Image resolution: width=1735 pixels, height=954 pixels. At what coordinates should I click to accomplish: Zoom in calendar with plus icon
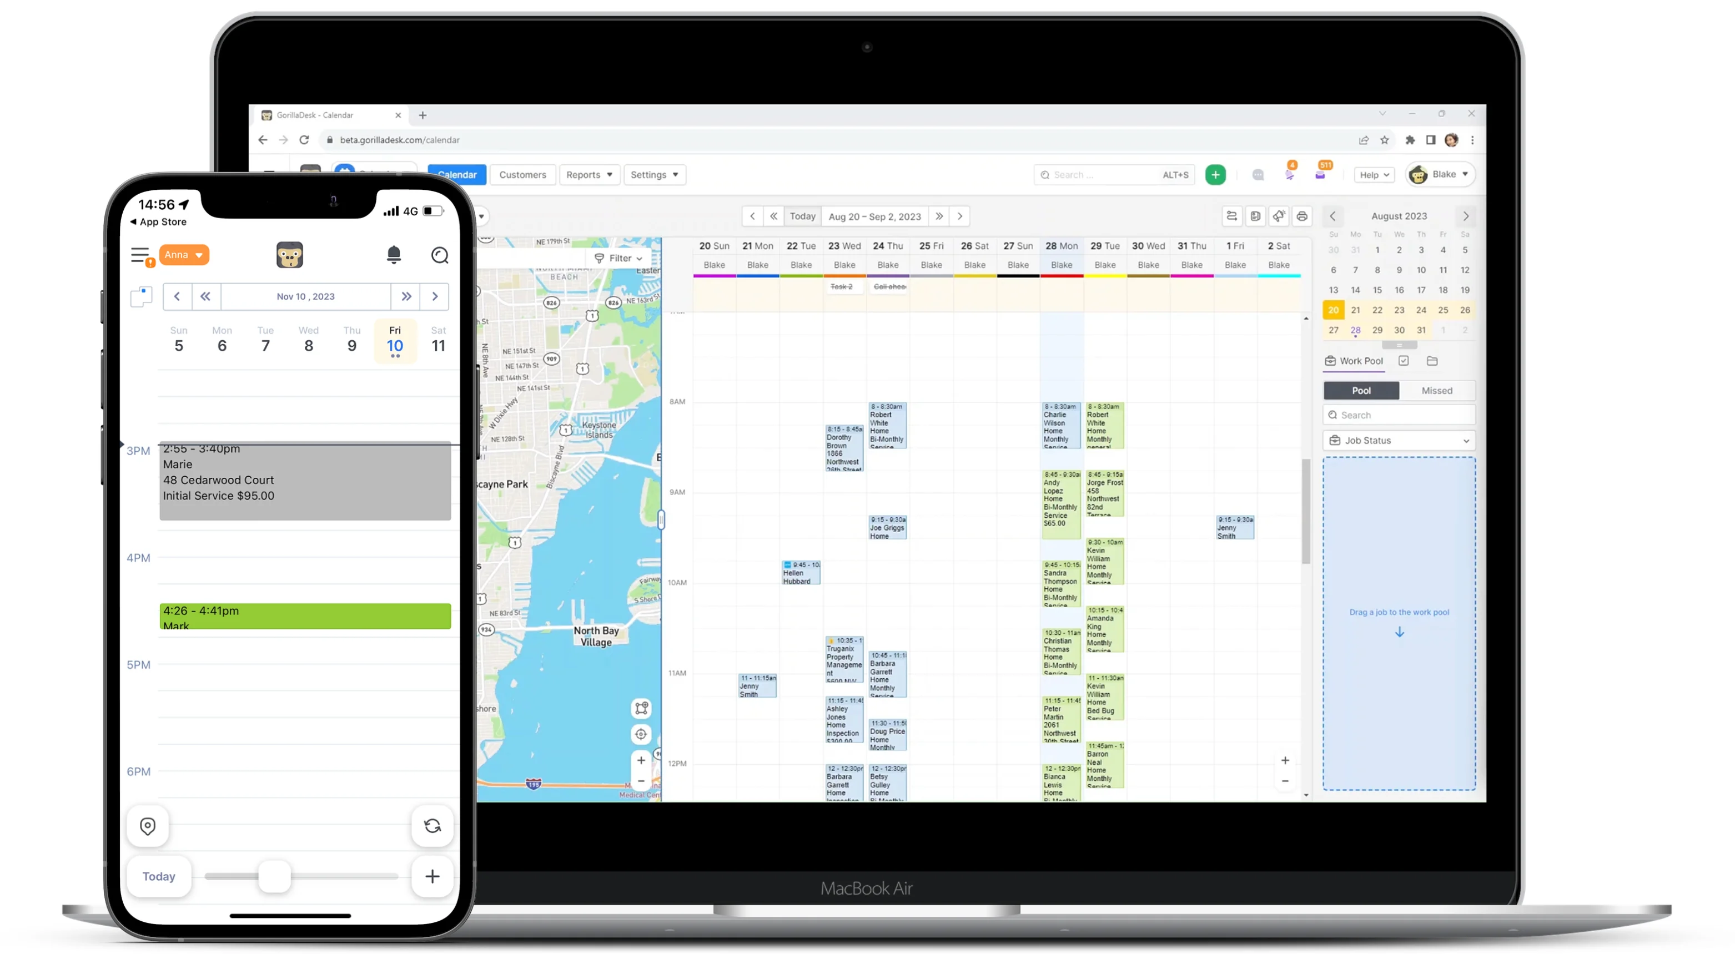pos(1285,761)
